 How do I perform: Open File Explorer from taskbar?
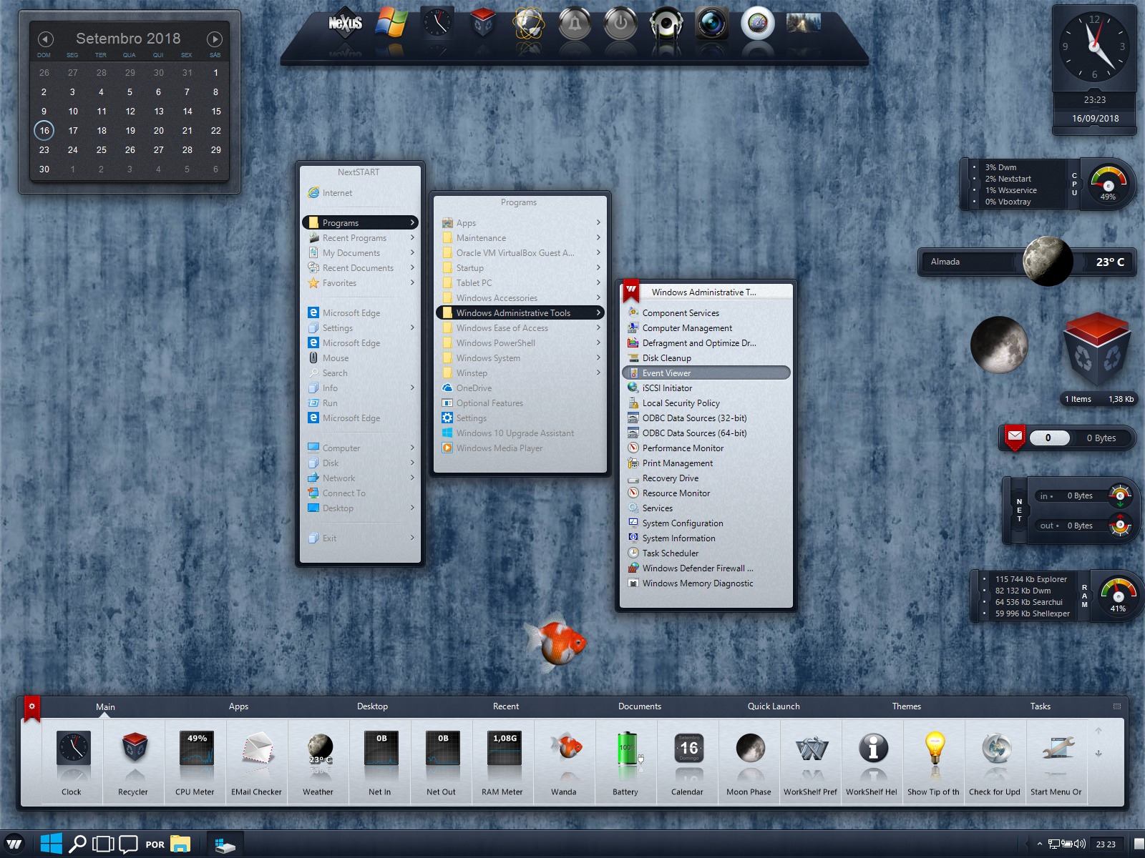click(x=180, y=844)
